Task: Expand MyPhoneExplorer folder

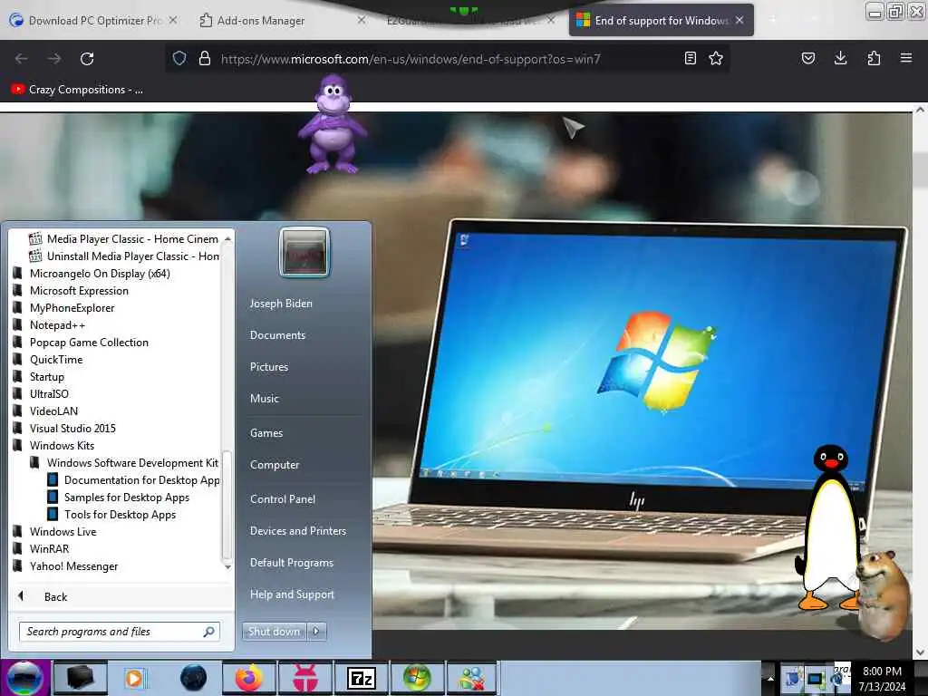Action: [64, 308]
